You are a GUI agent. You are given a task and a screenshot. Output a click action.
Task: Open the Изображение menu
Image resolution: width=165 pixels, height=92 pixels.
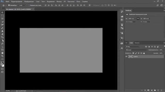click(29, 2)
